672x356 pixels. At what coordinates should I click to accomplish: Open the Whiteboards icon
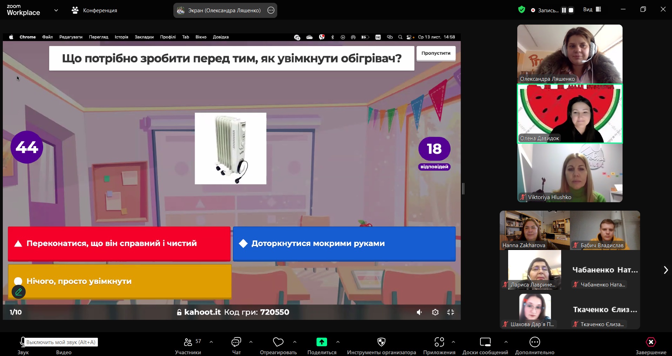tap(485, 342)
